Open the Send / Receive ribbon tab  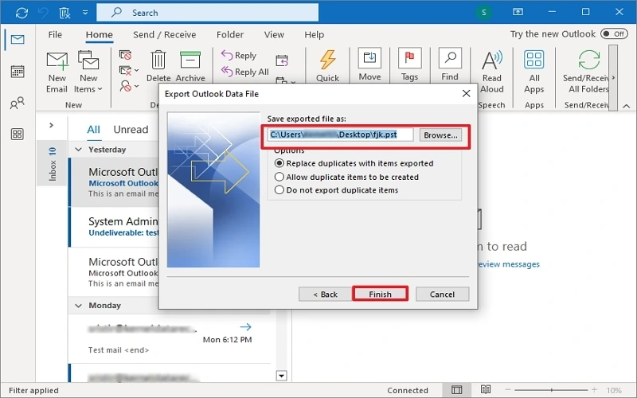click(164, 35)
